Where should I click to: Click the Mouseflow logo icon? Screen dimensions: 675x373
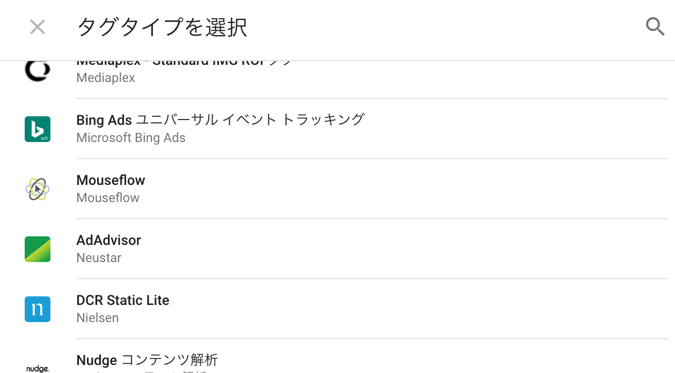coord(38,189)
